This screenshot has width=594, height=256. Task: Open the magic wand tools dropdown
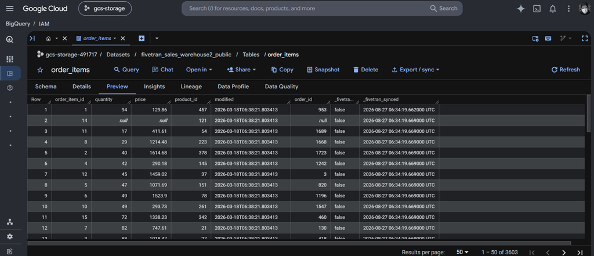point(566,38)
